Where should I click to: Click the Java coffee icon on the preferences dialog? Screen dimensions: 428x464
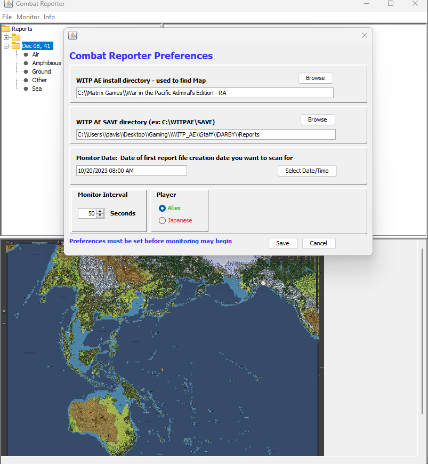click(x=72, y=35)
